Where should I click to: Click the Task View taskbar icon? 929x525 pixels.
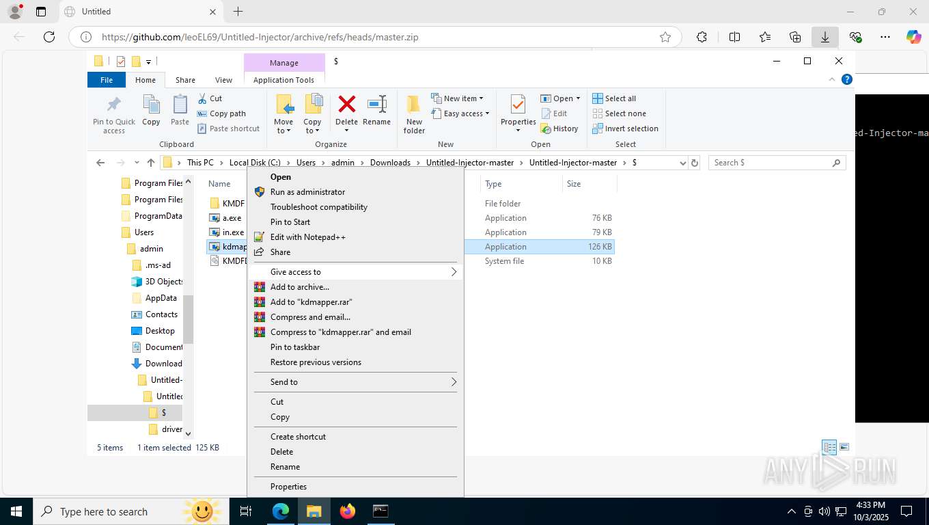coord(246,511)
